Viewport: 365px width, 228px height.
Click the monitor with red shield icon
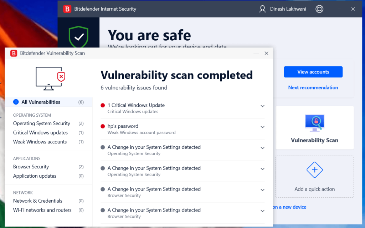[50, 78]
